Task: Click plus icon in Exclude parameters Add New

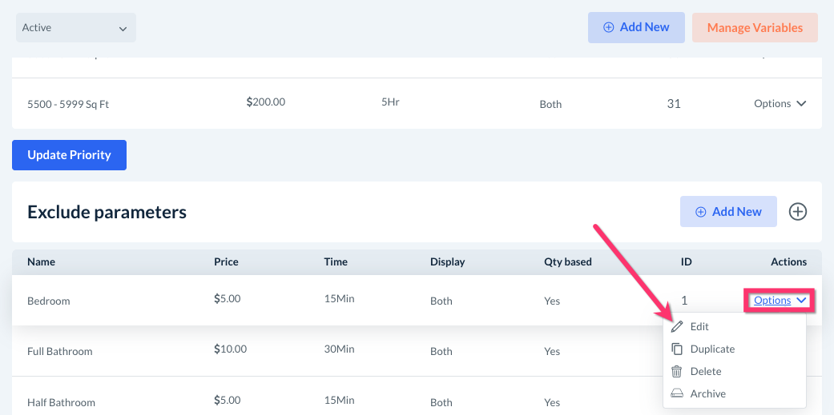Action: click(x=700, y=212)
